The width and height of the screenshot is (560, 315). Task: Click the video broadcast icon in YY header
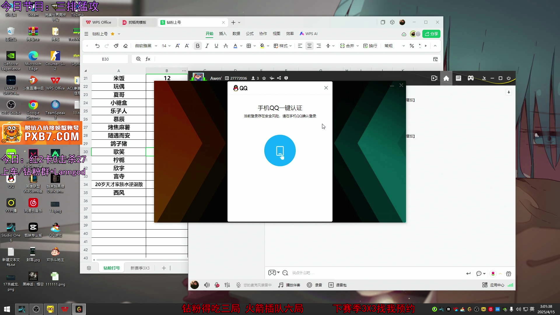pos(434,78)
